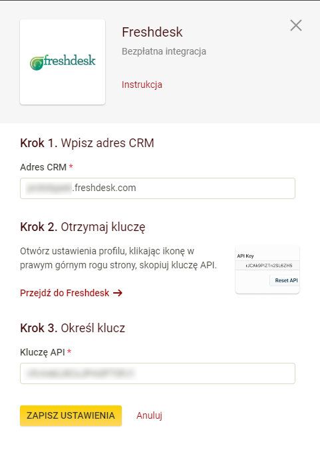Image resolution: width=320 pixels, height=454 pixels.
Task: Click the Krok 1 Wpisz adres CRM heading
Action: coord(87,143)
